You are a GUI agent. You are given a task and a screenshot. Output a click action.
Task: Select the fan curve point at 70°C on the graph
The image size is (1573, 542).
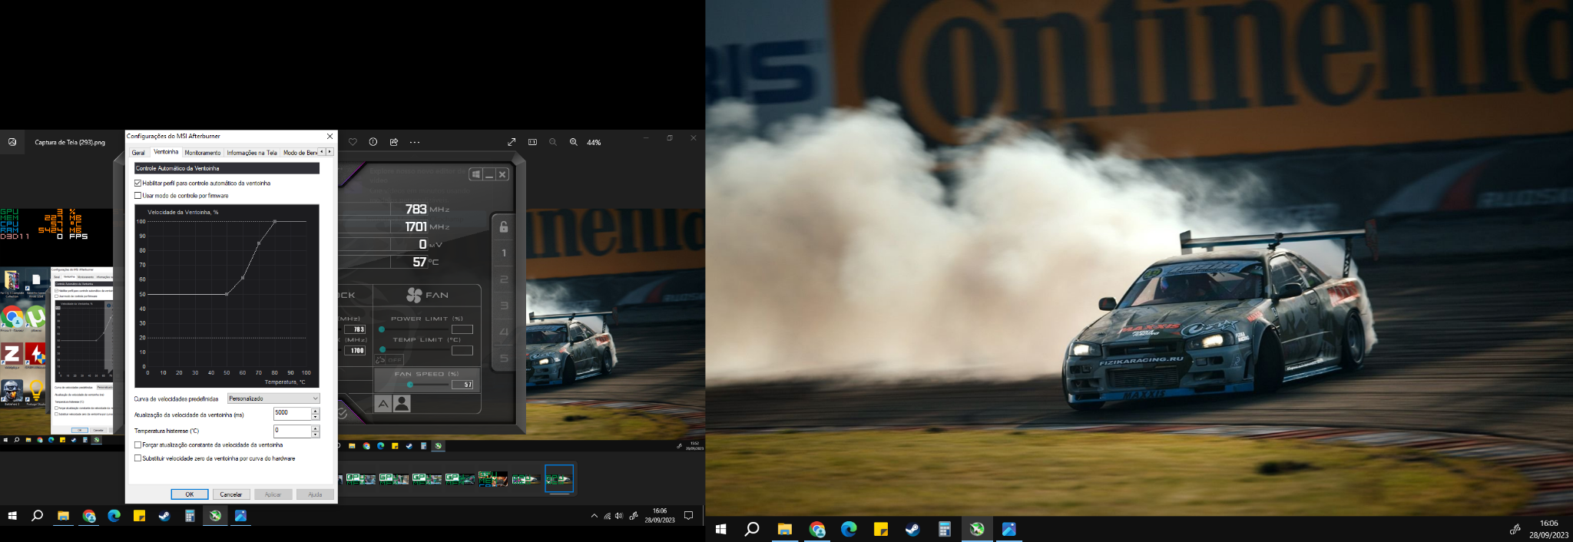pyautogui.click(x=259, y=243)
